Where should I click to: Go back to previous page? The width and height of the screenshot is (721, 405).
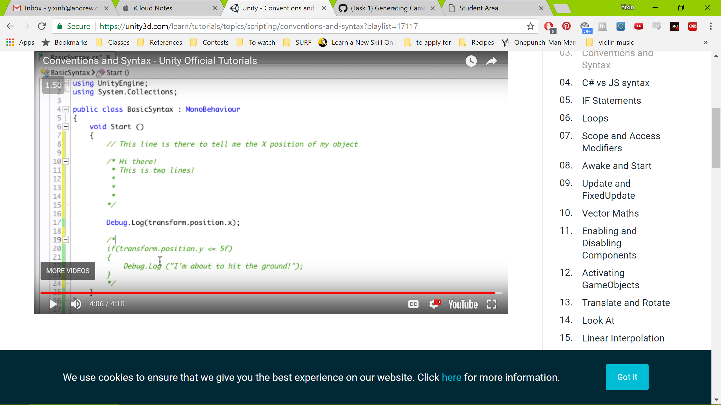coord(10,26)
